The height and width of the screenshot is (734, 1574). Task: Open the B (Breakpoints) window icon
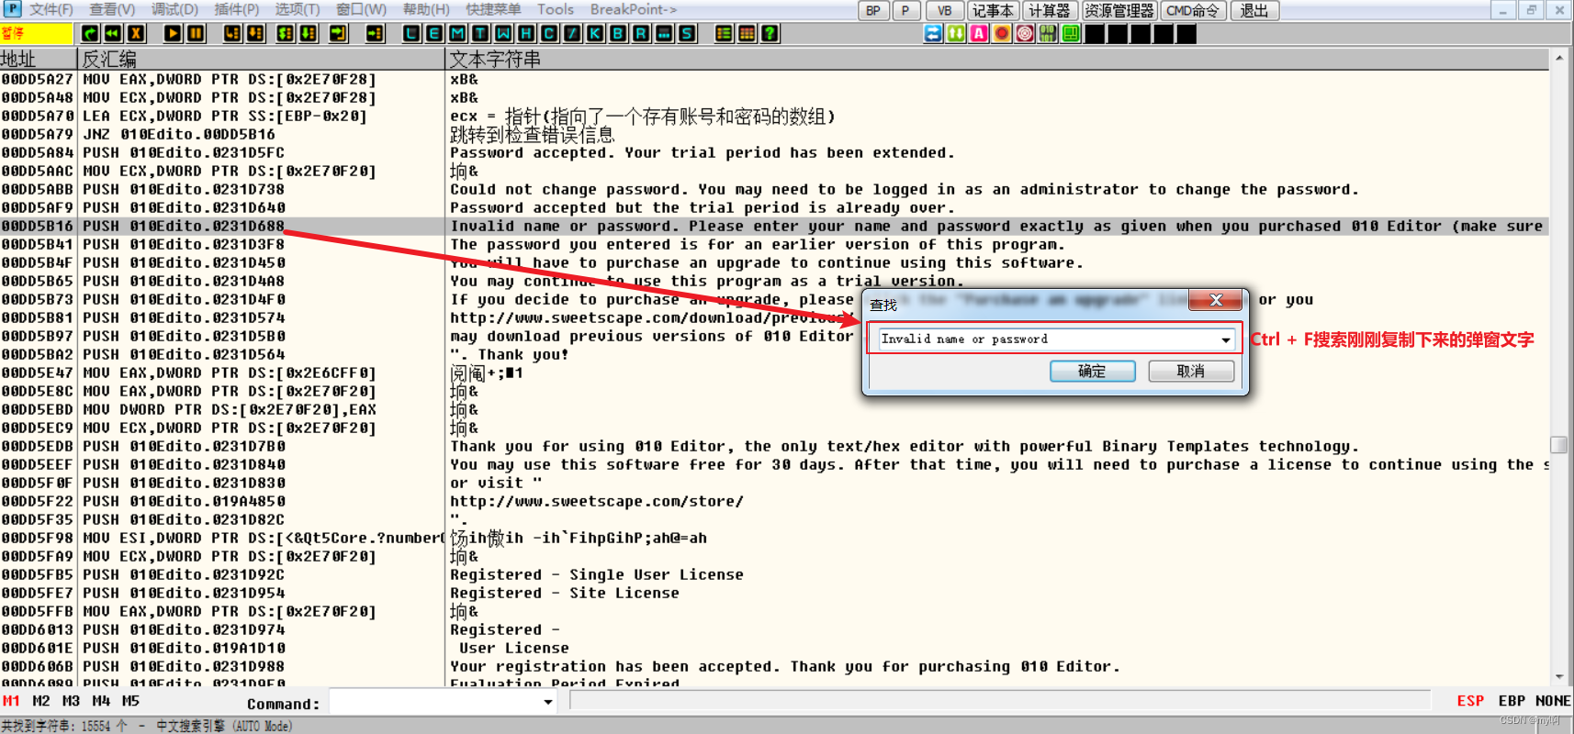[618, 34]
